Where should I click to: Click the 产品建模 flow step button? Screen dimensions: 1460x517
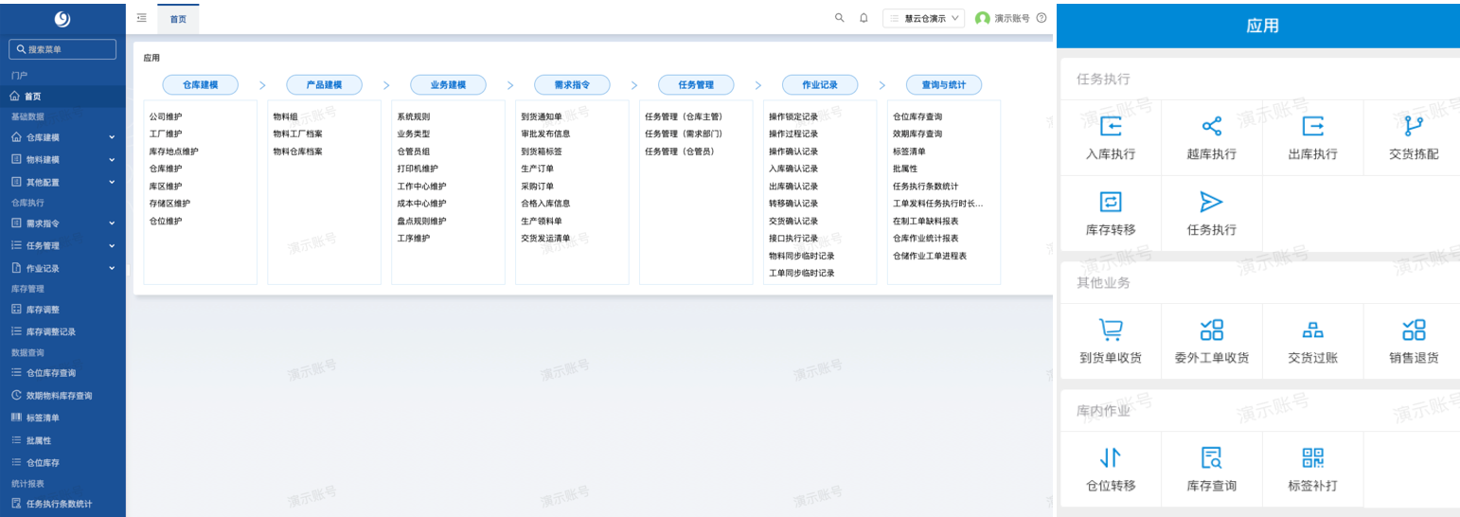click(324, 84)
